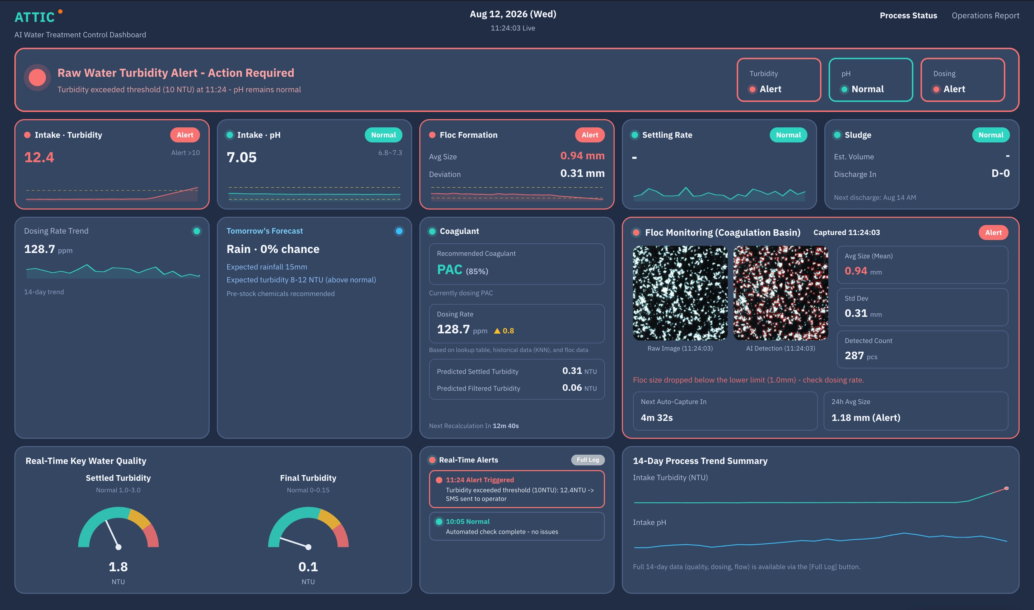This screenshot has width=1034, height=610.
Task: Click the 14-day Intake pH trend line
Action: 820,540
